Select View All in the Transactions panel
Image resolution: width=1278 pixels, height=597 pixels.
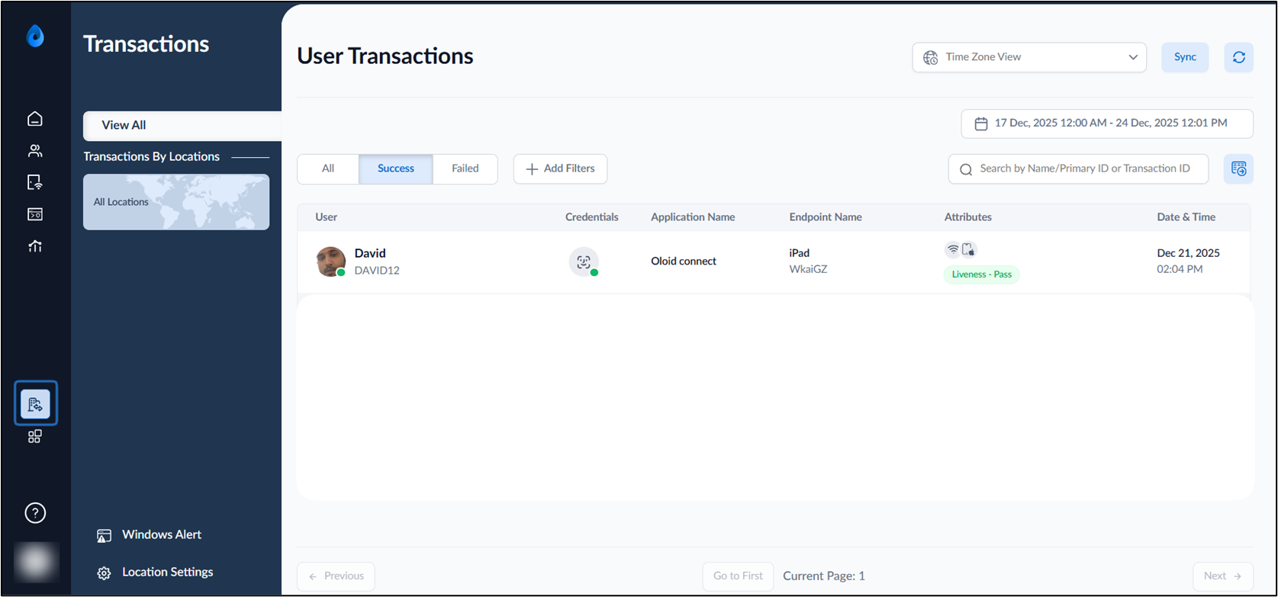tap(182, 126)
